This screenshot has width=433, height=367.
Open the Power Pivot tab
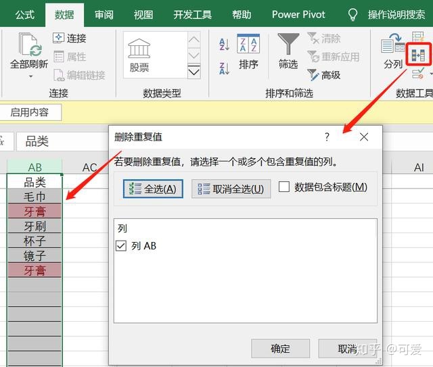tap(298, 15)
